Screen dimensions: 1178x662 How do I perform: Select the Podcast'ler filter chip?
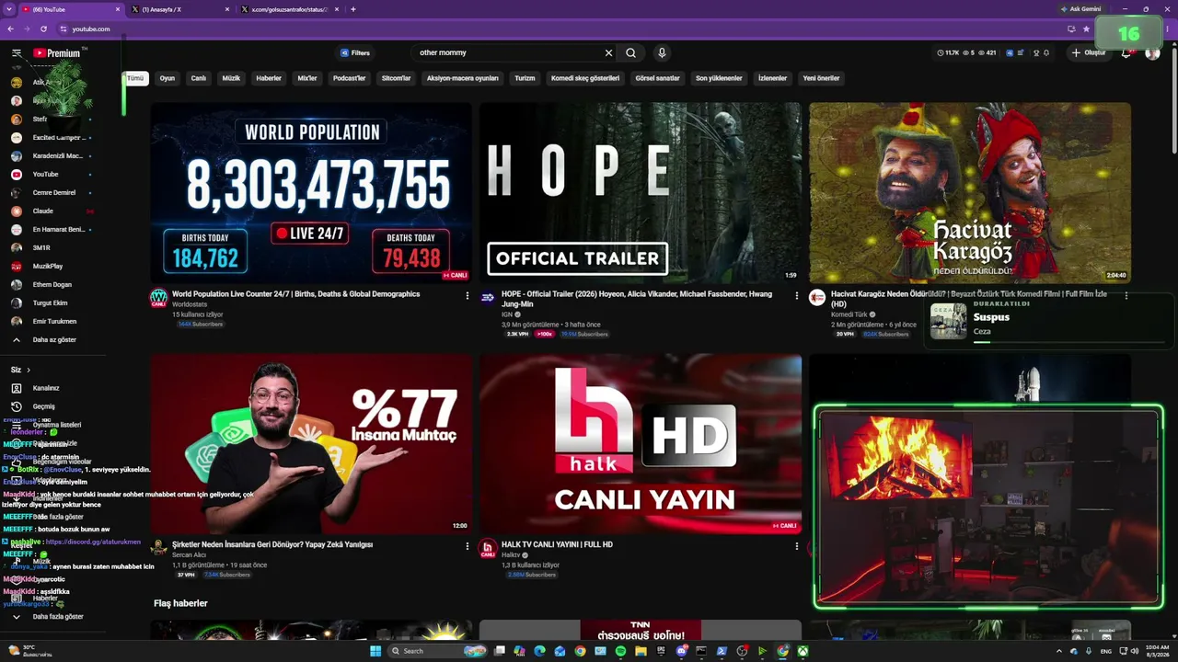click(x=349, y=78)
